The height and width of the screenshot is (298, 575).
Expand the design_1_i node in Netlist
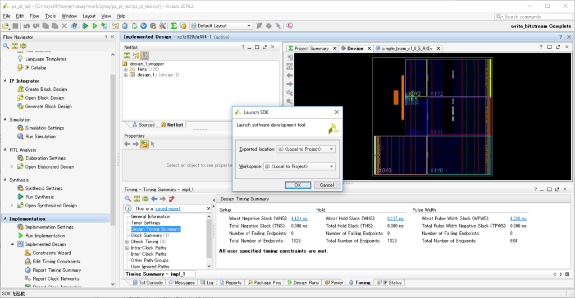click(126, 75)
